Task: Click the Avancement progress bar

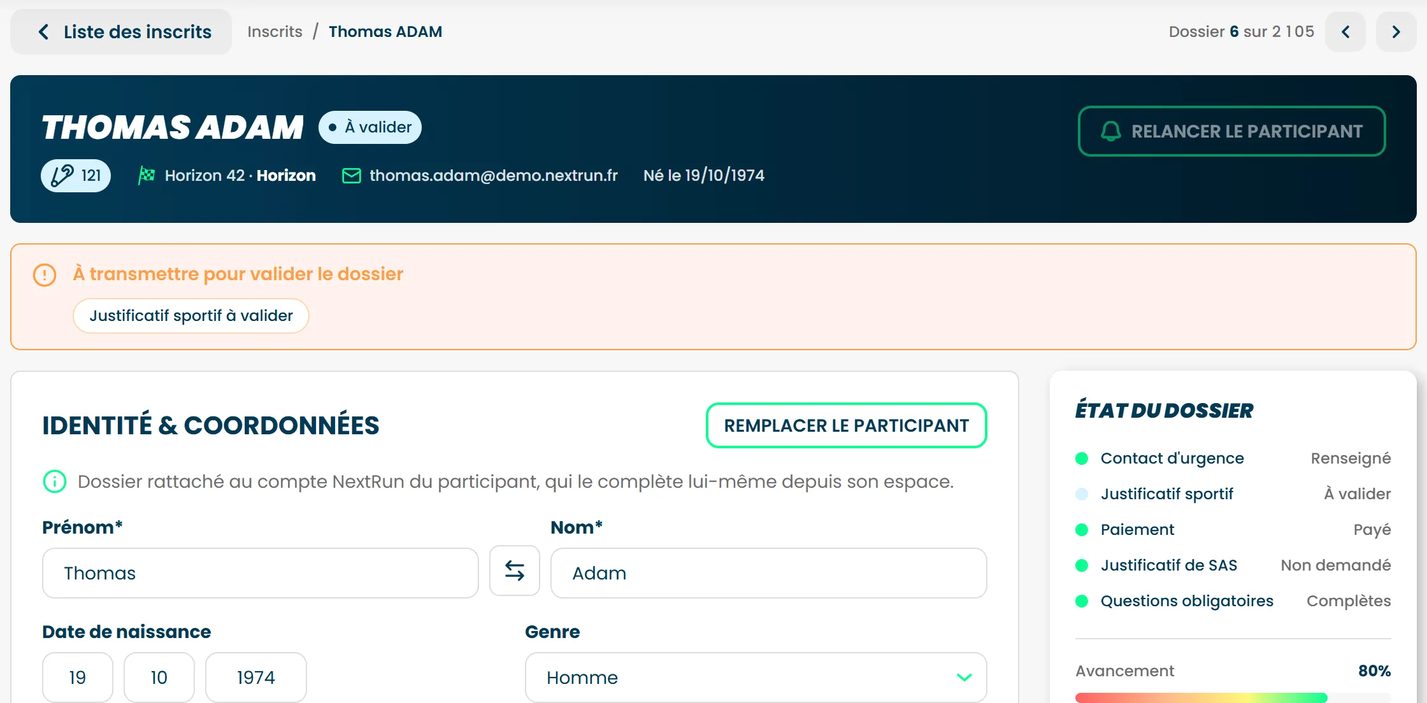Action: click(x=1233, y=698)
